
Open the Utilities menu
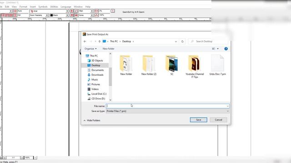(54, 7)
